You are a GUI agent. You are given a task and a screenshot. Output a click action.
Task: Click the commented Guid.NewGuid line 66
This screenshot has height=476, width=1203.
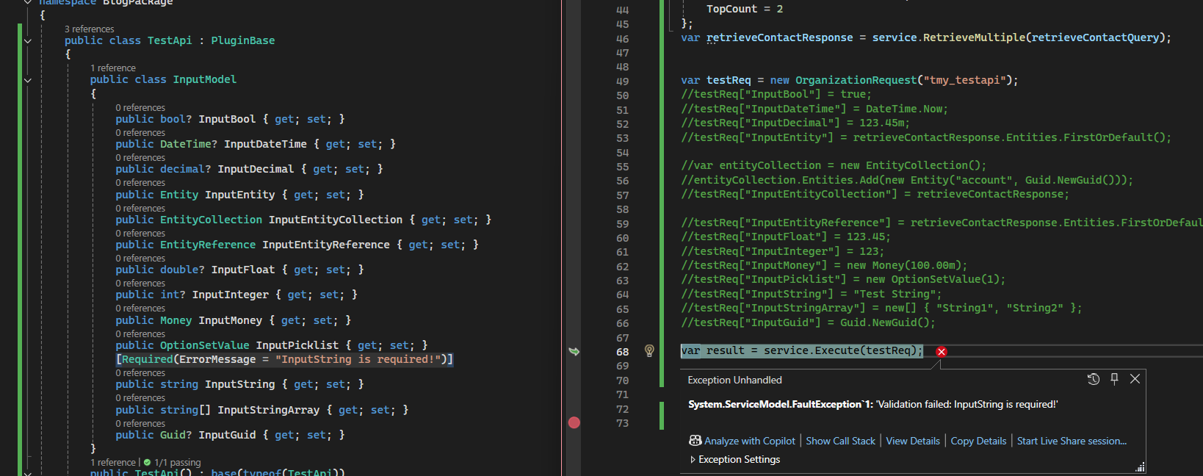[808, 322]
